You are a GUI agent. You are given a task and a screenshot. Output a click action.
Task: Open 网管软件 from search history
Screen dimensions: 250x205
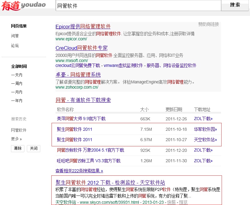point(19,130)
